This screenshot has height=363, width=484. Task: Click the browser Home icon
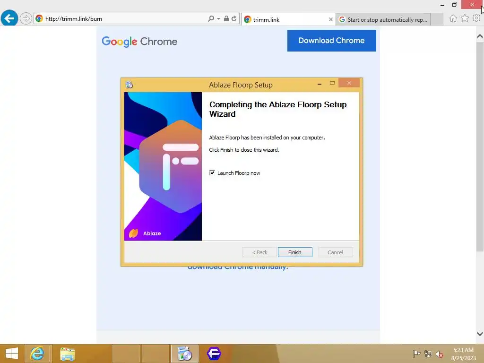(453, 18)
